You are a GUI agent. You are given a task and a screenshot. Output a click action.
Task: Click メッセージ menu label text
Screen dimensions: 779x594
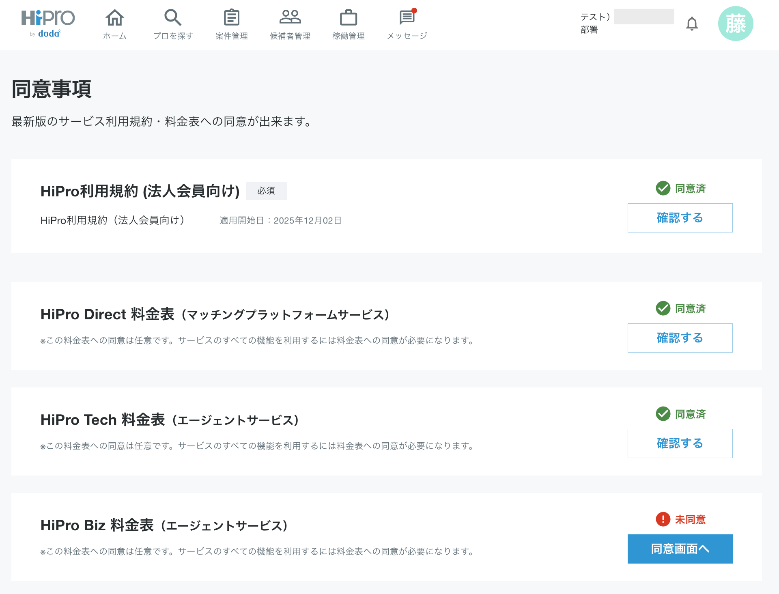pos(407,36)
